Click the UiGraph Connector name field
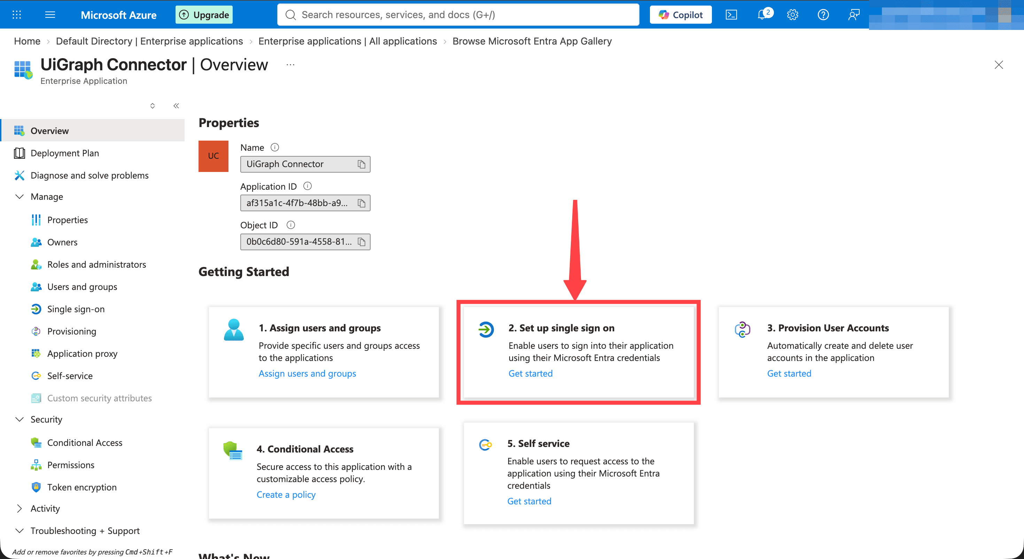This screenshot has width=1024, height=559. (305, 164)
